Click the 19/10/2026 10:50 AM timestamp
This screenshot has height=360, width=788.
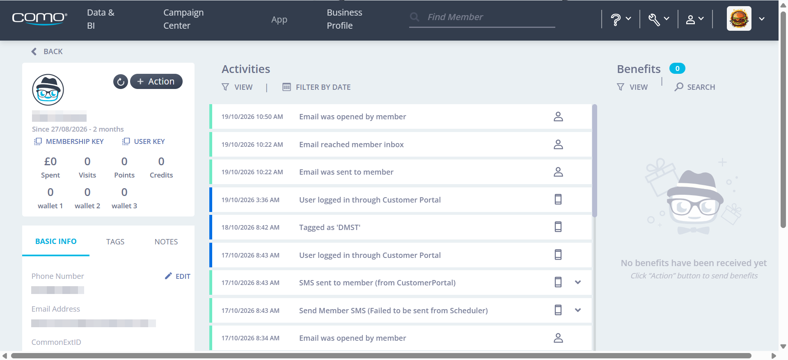pos(252,117)
